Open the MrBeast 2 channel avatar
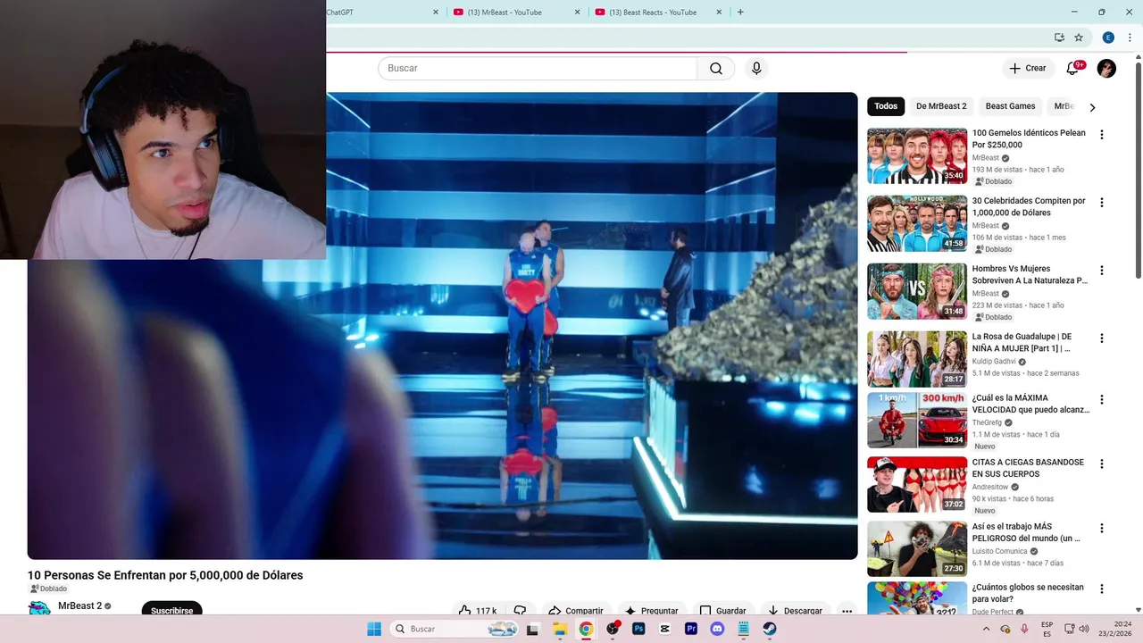This screenshot has width=1143, height=643. pyautogui.click(x=39, y=609)
